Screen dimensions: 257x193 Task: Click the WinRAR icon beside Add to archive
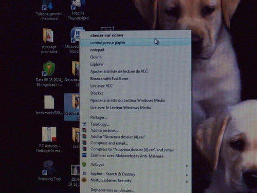click(84, 130)
